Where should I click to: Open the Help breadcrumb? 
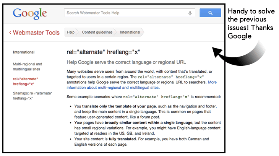(x=71, y=32)
